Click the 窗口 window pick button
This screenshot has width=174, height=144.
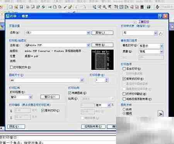[50, 97]
